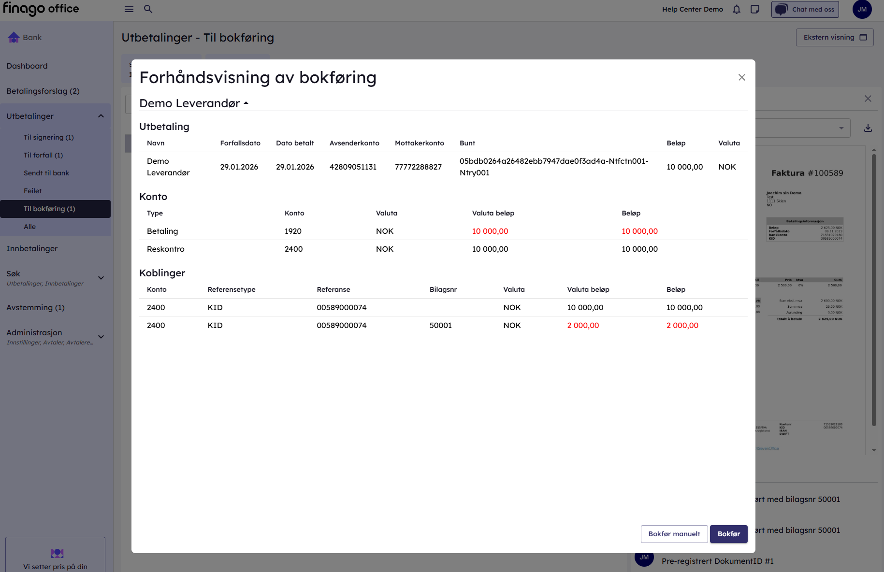
Task: Close the invoice preview side panel
Action: point(868,99)
